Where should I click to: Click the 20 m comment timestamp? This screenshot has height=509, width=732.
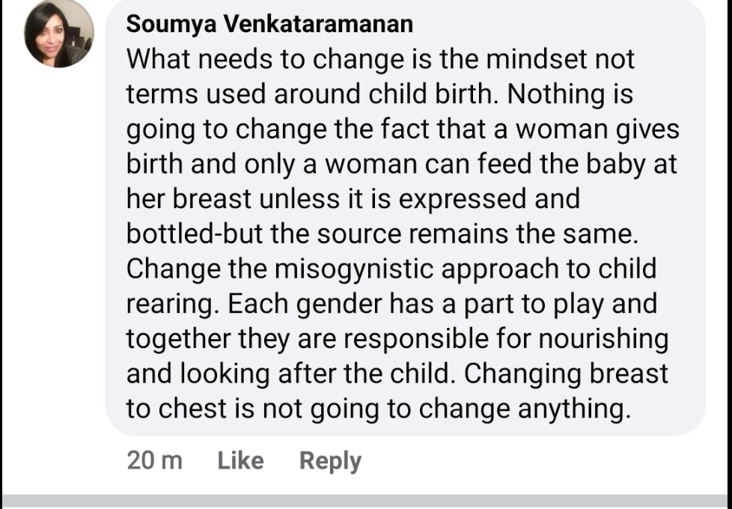pos(154,460)
